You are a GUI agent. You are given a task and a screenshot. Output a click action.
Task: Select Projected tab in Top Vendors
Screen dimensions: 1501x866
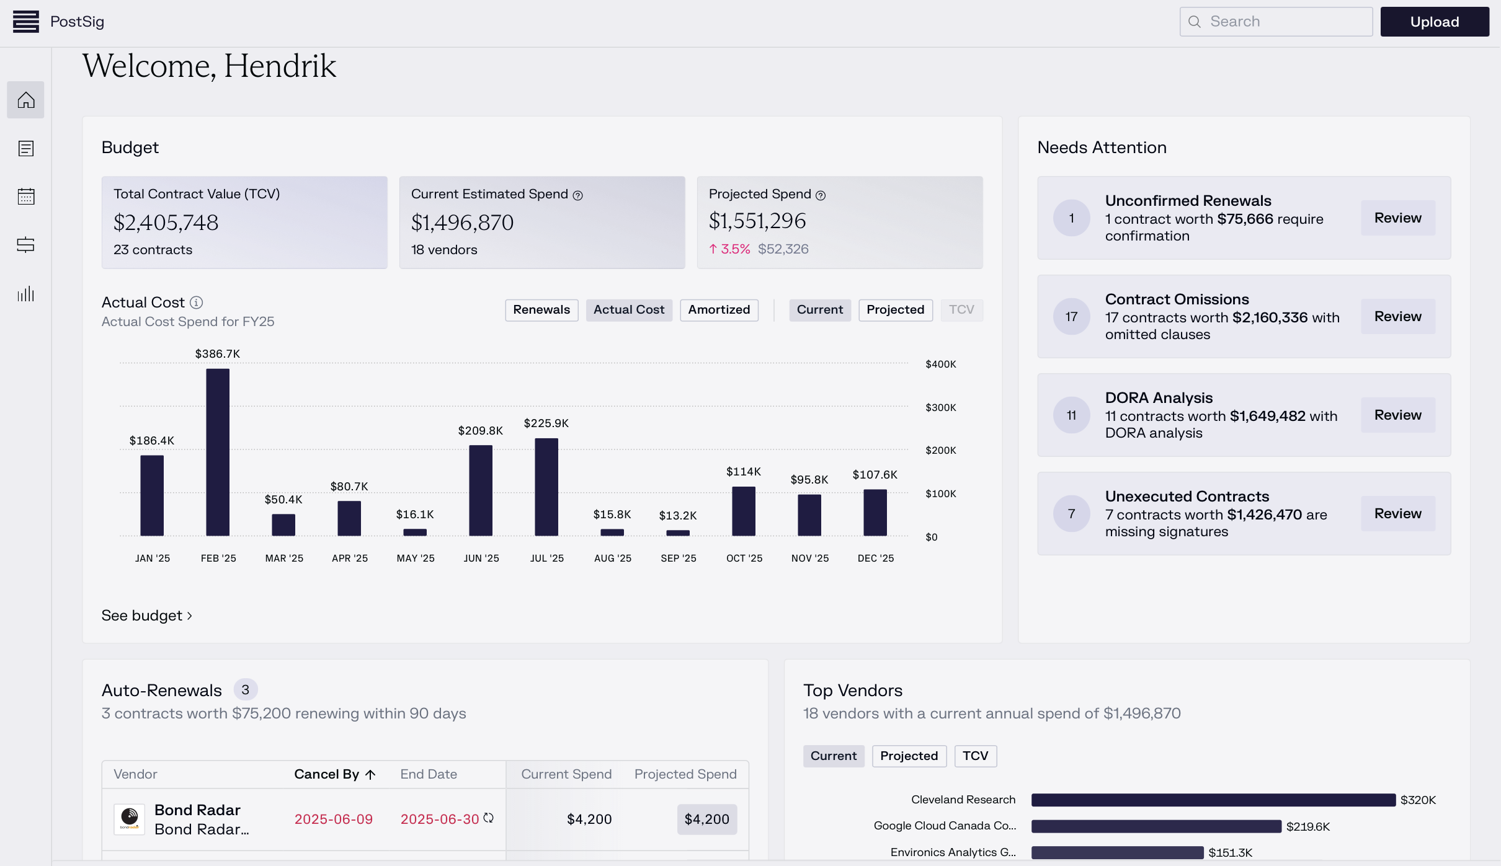coord(909,756)
